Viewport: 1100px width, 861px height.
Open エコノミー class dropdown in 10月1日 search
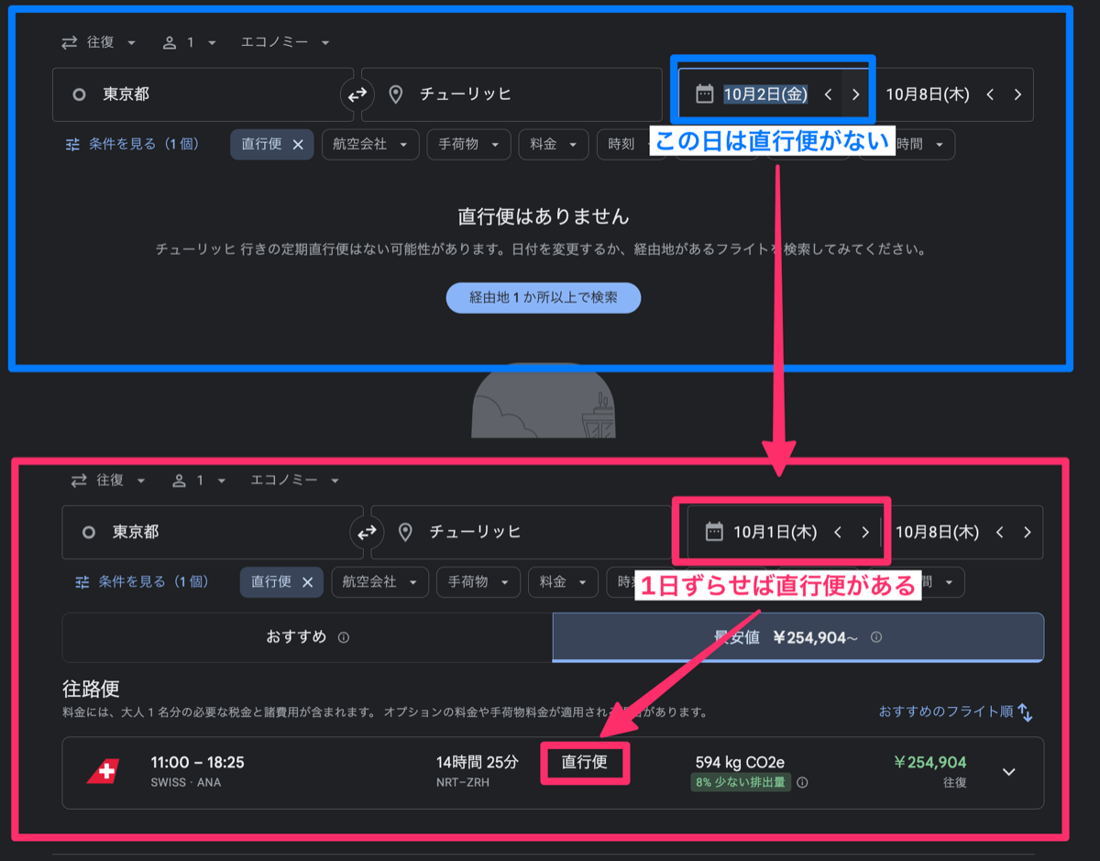point(295,480)
